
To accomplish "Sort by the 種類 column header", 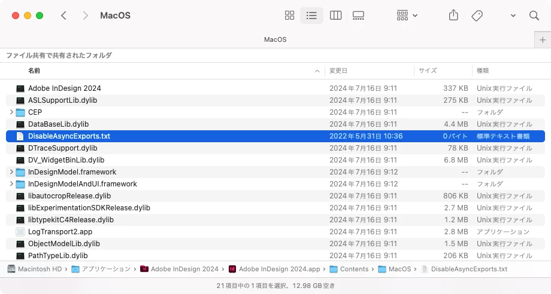I will pyautogui.click(x=483, y=71).
